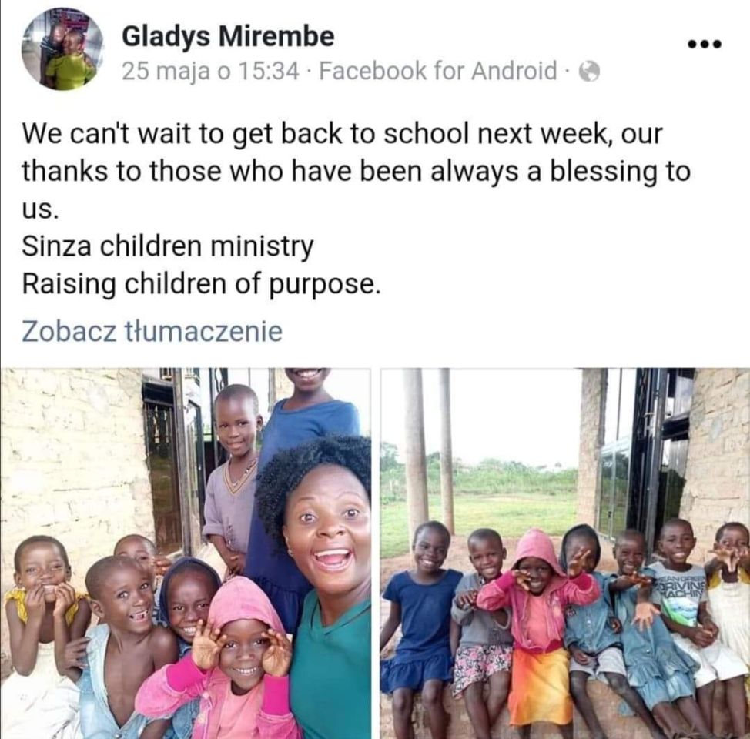
Task: Click "Zobacz tłumaczenie" to see translation
Action: [152, 331]
